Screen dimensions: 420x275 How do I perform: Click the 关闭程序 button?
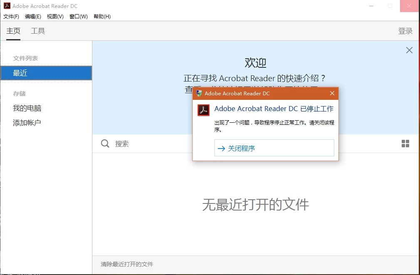(x=274, y=148)
